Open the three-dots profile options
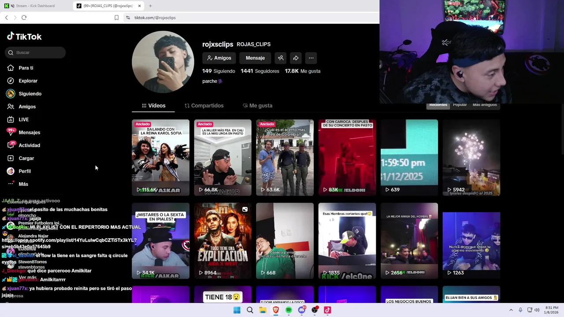564x317 pixels. [311, 58]
